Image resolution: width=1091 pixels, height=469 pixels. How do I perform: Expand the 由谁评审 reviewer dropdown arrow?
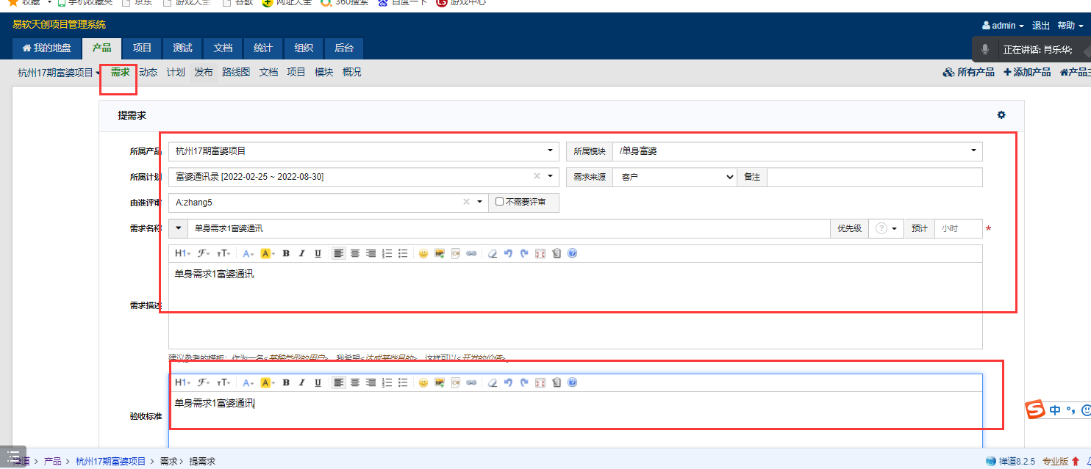(x=480, y=202)
